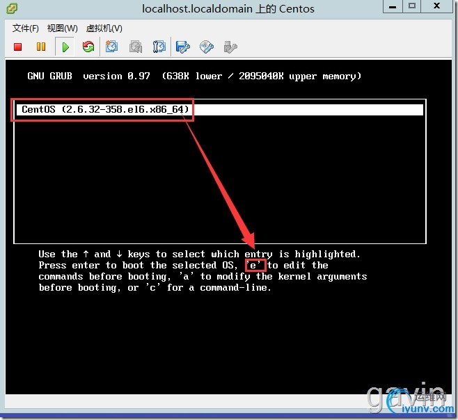
Task: Click the green Power On play icon
Action: pos(65,47)
